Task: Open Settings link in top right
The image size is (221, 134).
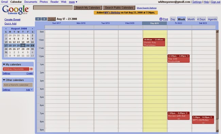Action: pyautogui.click(x=197, y=2)
